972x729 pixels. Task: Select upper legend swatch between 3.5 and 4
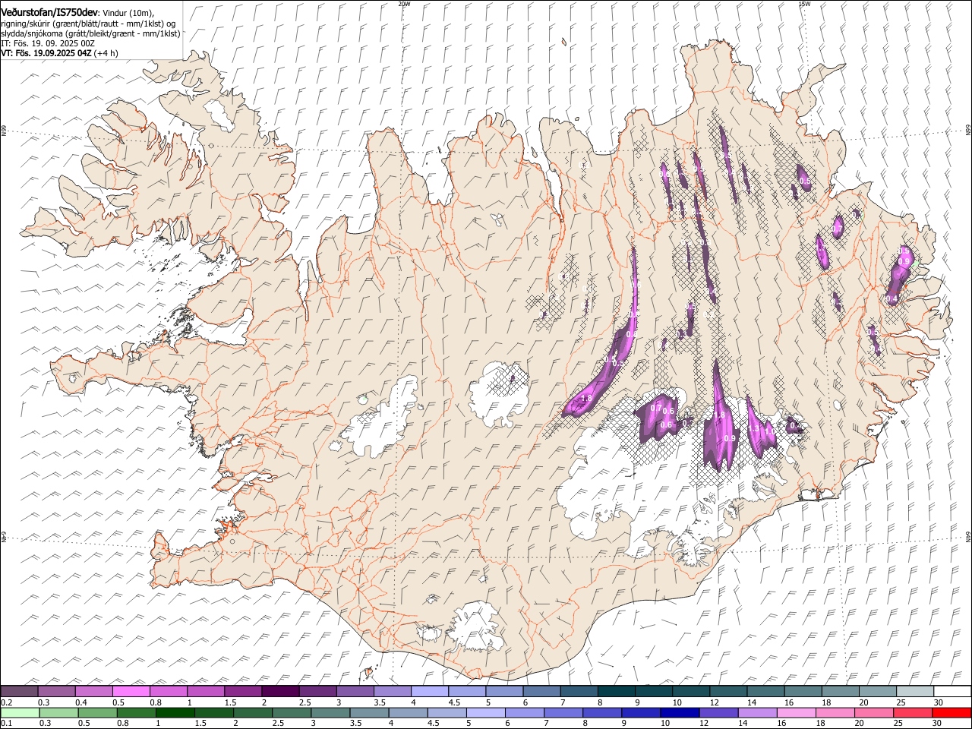click(x=393, y=691)
